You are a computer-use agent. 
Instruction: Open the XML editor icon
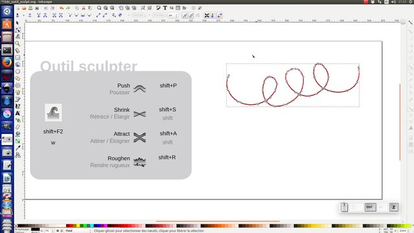(178, 8)
